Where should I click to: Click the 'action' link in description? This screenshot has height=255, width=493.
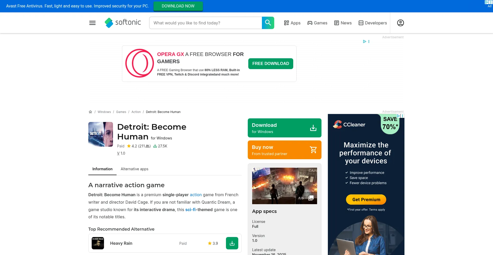click(x=196, y=195)
